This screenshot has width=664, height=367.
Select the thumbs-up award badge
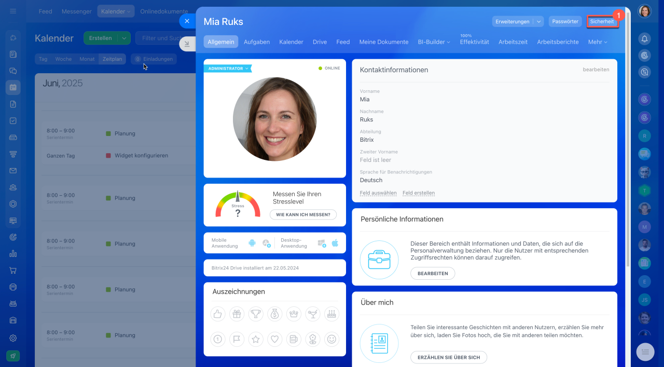pyautogui.click(x=218, y=314)
